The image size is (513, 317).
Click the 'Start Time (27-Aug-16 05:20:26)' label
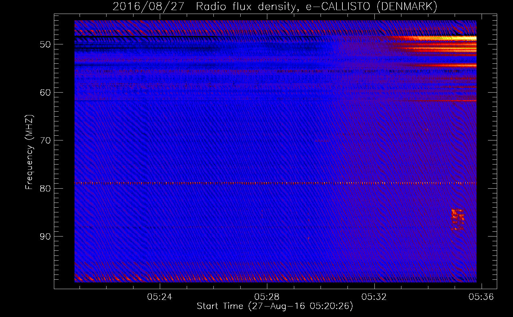(275, 306)
